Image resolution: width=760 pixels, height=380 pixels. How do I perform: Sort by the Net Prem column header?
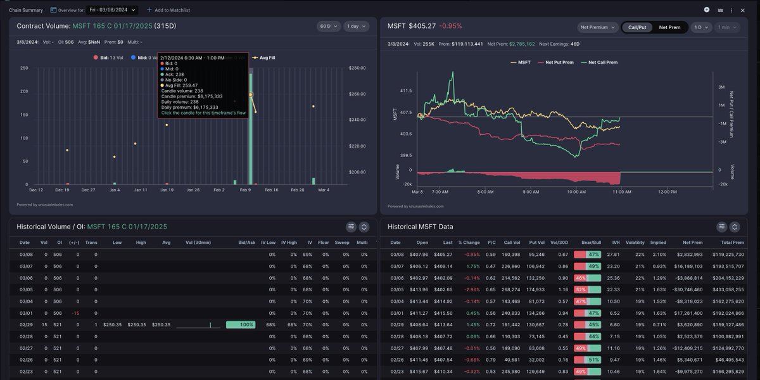pos(692,242)
